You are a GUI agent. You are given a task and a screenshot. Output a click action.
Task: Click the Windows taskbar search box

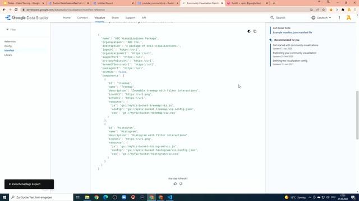tap(41, 197)
